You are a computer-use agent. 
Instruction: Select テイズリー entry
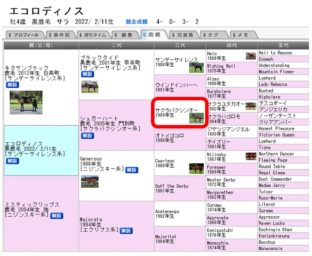pos(232,144)
